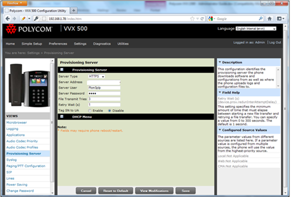This screenshot has width=291, height=197.
Task: Open the dropdown arrow beside the pencil icon
Action: [29, 19]
